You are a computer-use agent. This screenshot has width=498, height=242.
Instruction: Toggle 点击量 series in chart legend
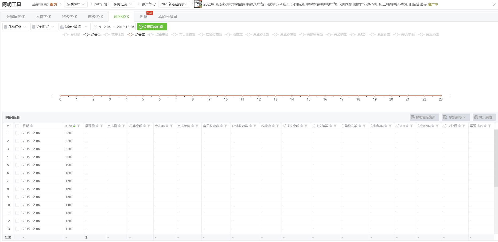[92, 35]
